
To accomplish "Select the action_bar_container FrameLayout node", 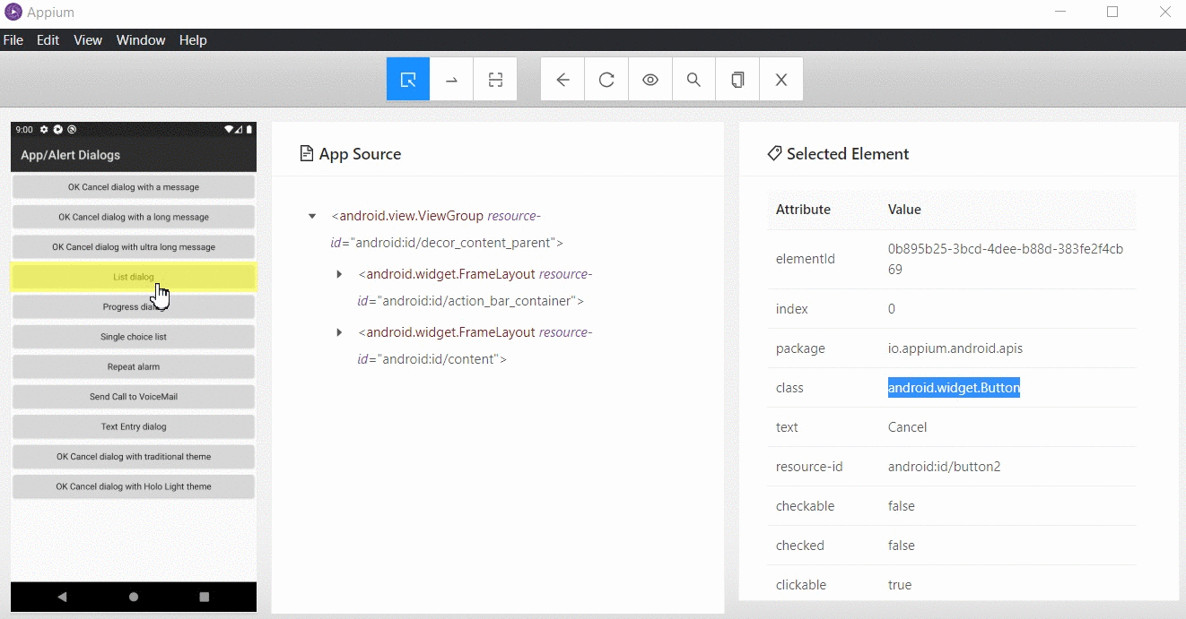I will pyautogui.click(x=475, y=288).
